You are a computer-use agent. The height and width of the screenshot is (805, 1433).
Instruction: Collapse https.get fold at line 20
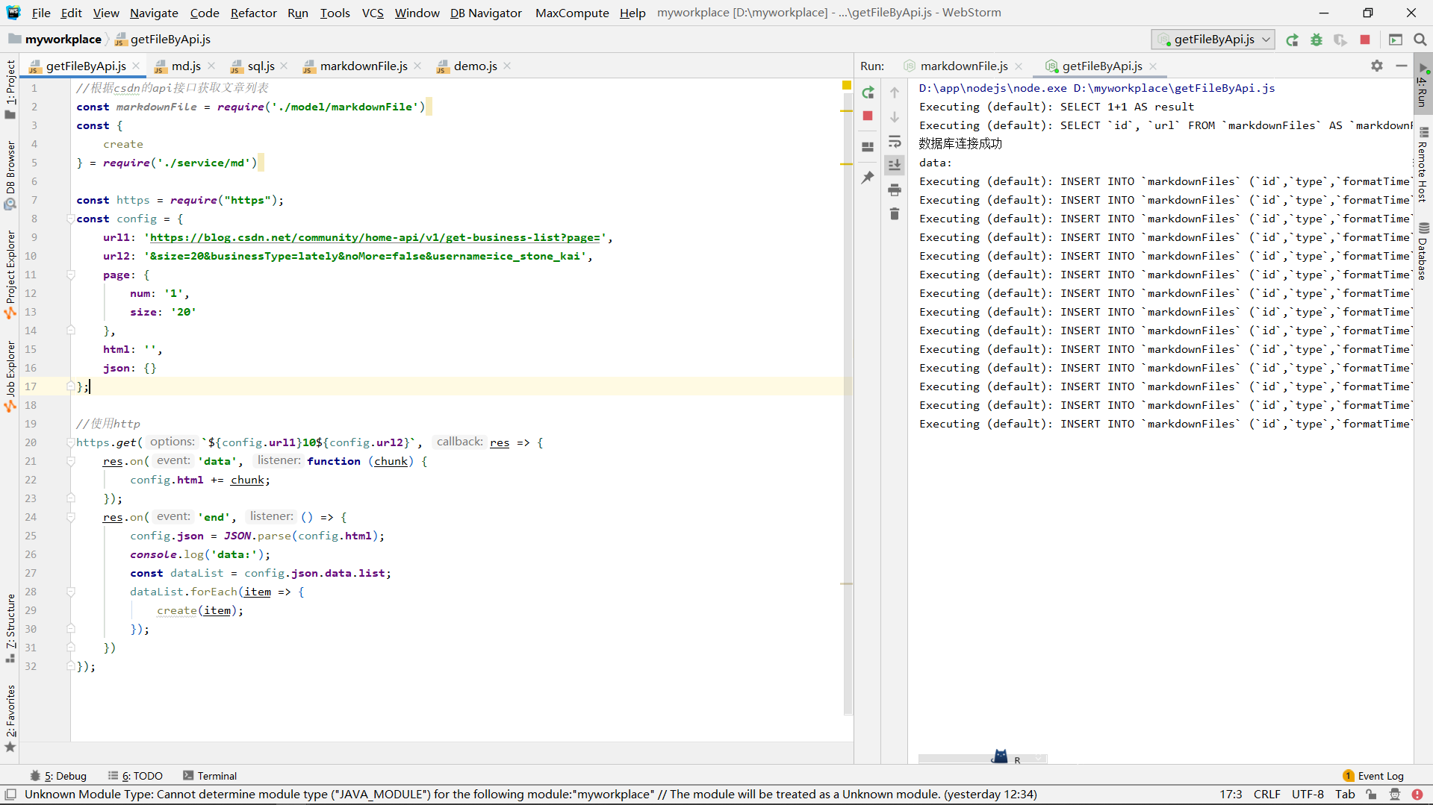tap(70, 442)
